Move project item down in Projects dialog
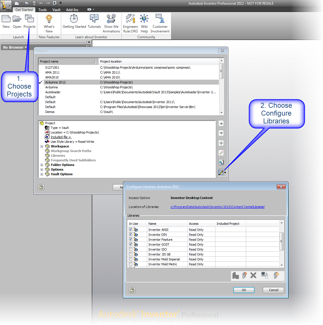This screenshot has width=323, height=325. (x=221, y=133)
